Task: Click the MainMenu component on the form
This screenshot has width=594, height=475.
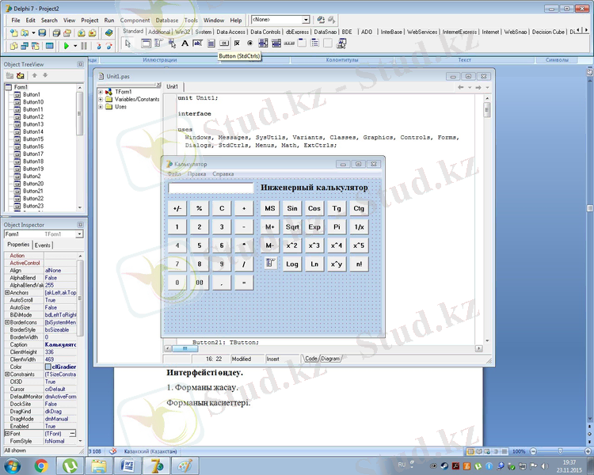Action: pyautogui.click(x=270, y=263)
